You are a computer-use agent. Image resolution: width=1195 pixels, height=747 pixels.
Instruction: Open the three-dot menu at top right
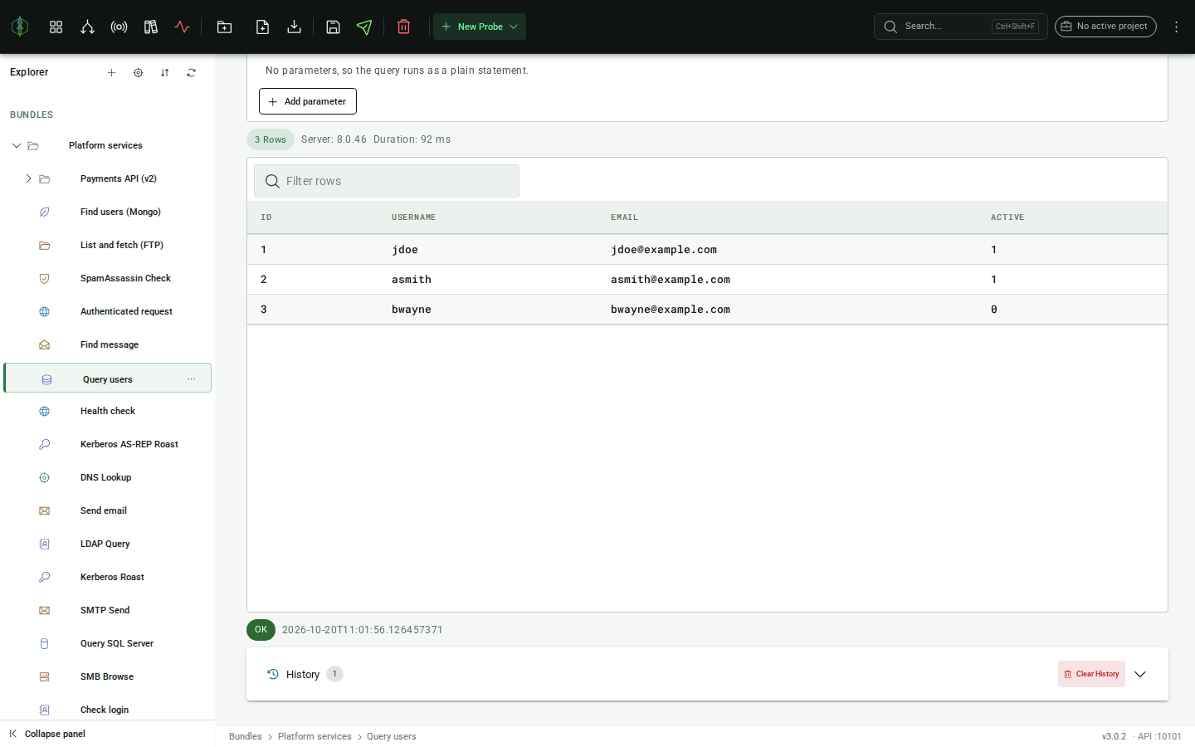pos(1176,27)
